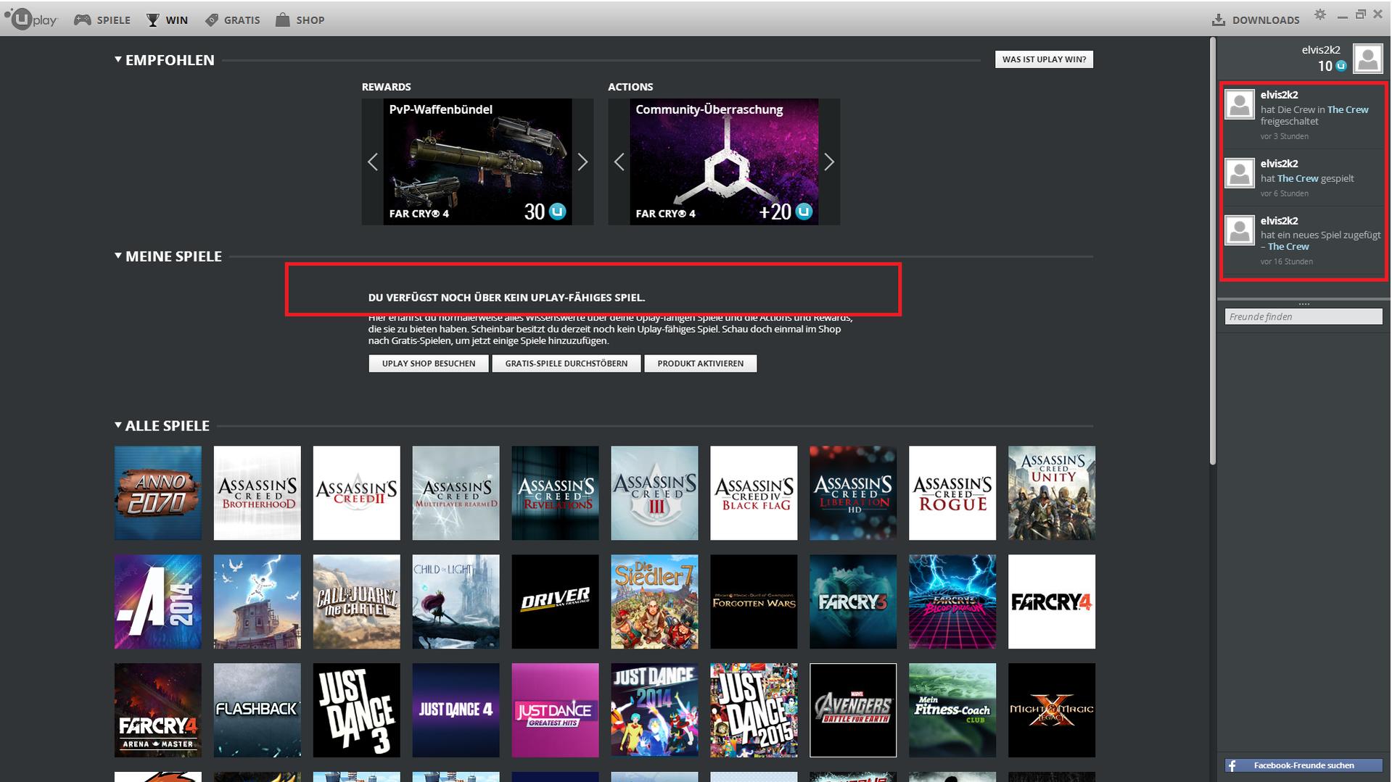Viewport: 1392px width, 782px height.
Task: Click the Uplay points coin icon next to 10
Action: point(1341,65)
